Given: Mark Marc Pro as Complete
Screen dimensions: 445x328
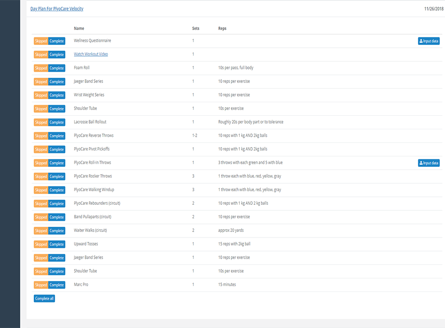Looking at the screenshot, I should [57, 285].
